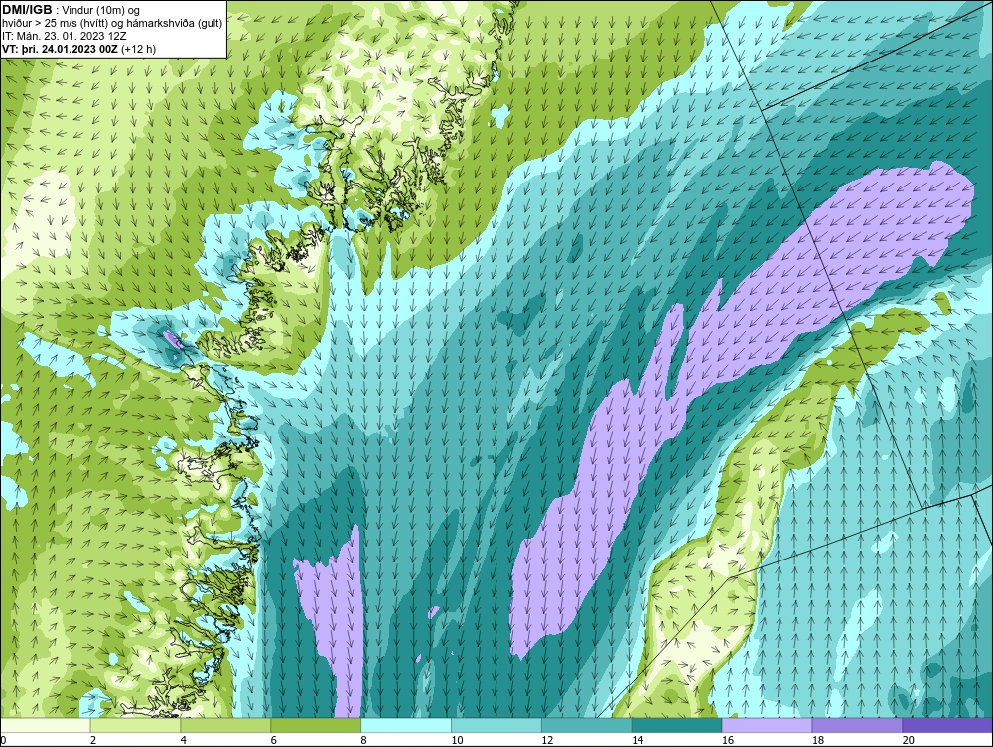This screenshot has width=993, height=747.
Task: Click the 'Vindur (10m) og' heading text
Action: pos(101,10)
